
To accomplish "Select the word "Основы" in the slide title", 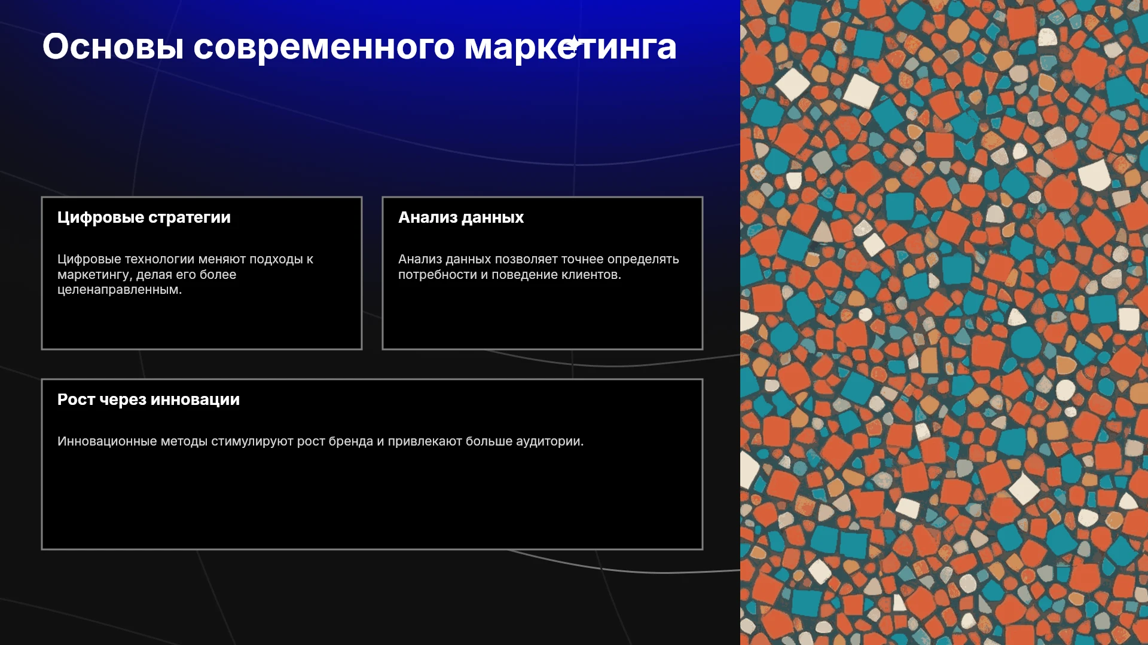I will pyautogui.click(x=113, y=47).
